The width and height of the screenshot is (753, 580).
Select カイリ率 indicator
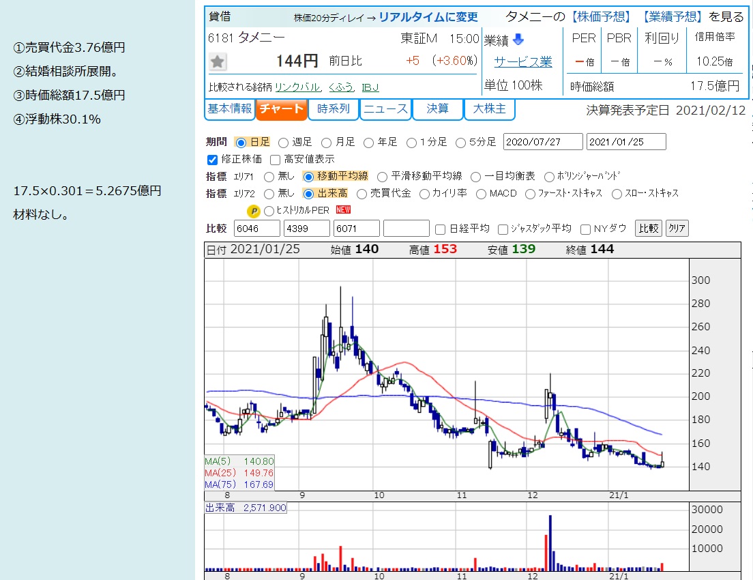pyautogui.click(x=424, y=194)
